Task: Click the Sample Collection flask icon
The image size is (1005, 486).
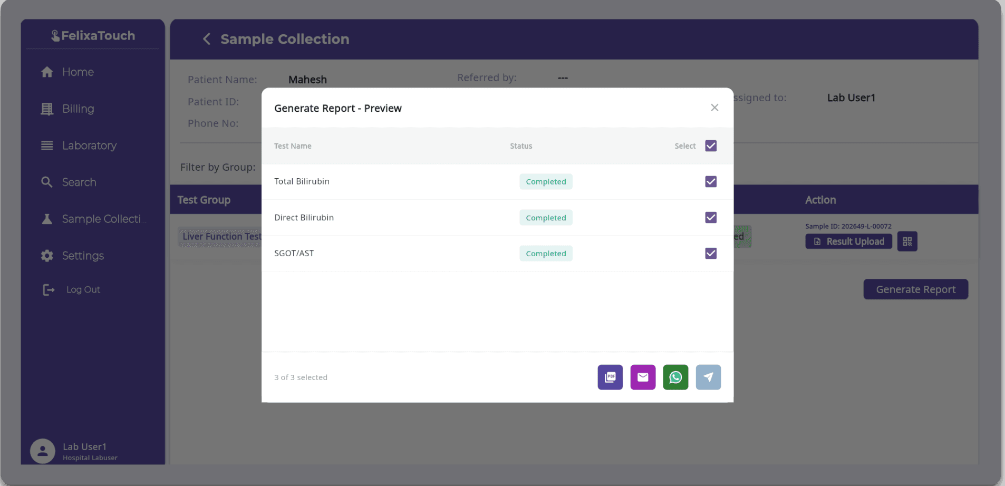Action: 47,219
